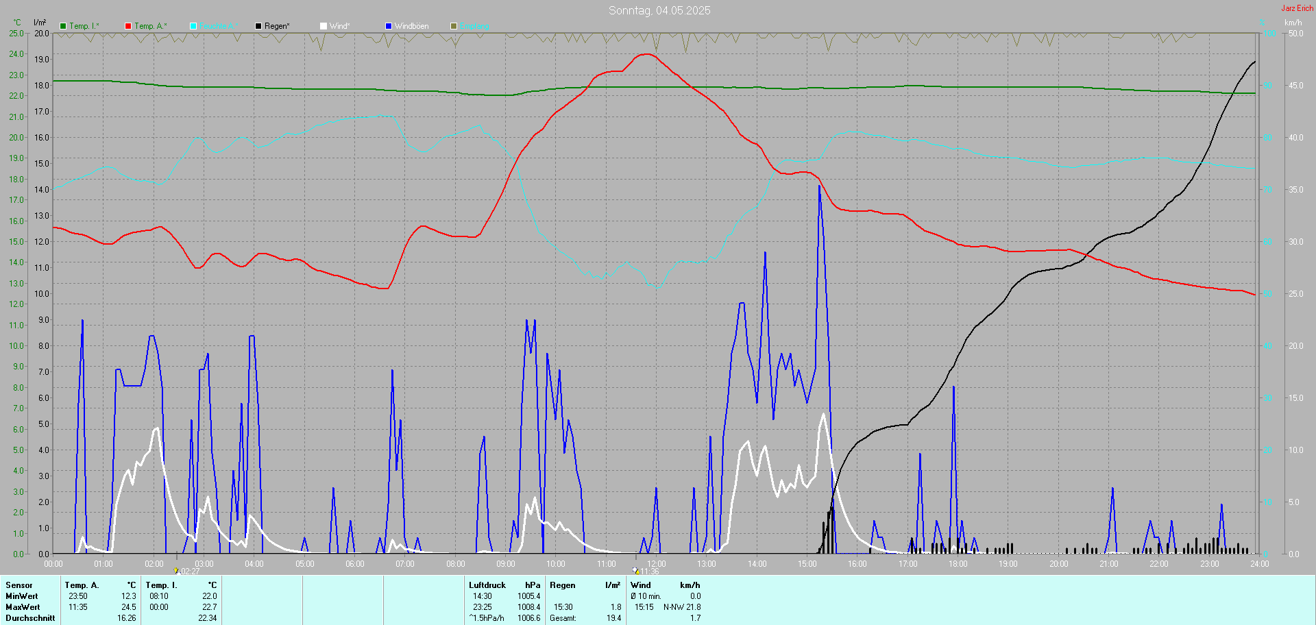Click the Luftdruck minimum value 1005.4

pyautogui.click(x=529, y=596)
